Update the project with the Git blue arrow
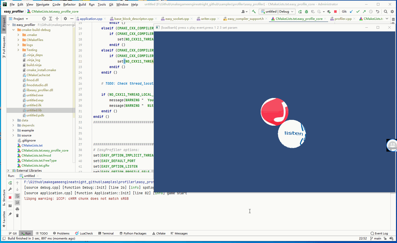Screen dimensions: 397x243 click(351, 12)
